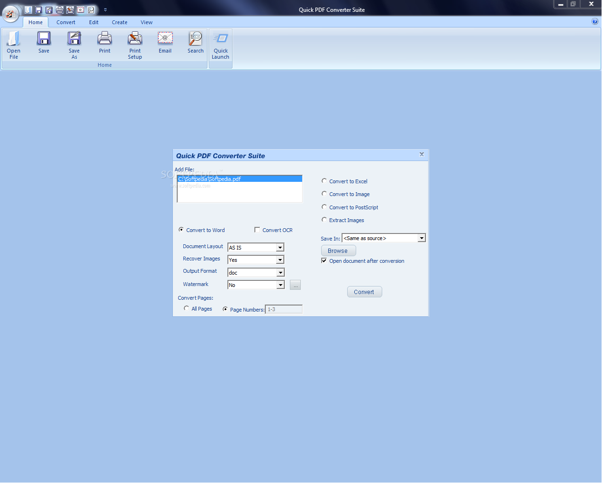
Task: Click the quick access Open File icon
Action: [28, 9]
